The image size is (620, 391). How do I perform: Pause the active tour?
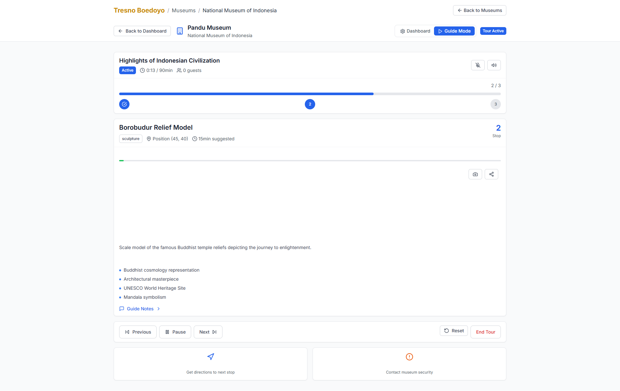click(x=175, y=332)
